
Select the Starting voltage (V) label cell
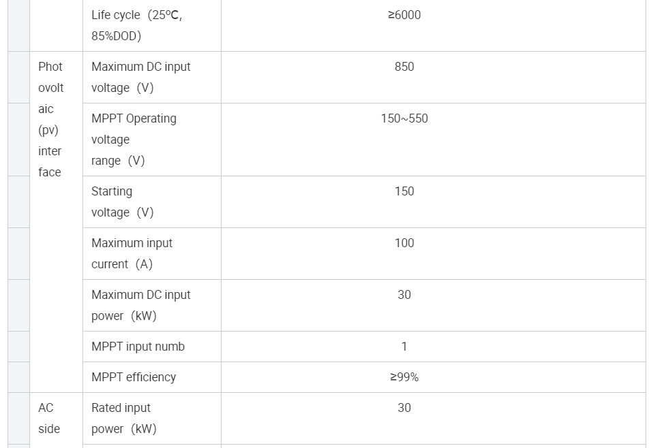coord(123,202)
